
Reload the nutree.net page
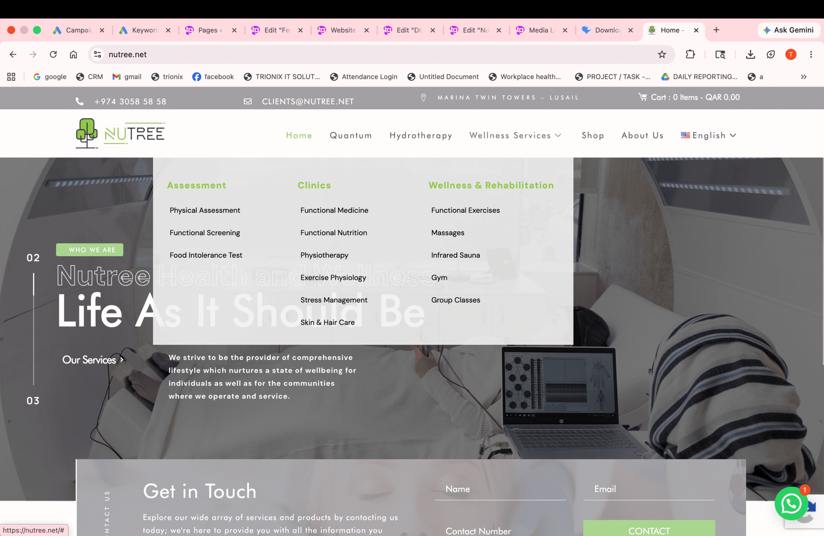(53, 54)
